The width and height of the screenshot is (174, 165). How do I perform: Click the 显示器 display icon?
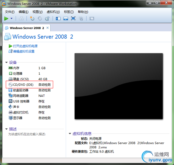(x=11, y=118)
